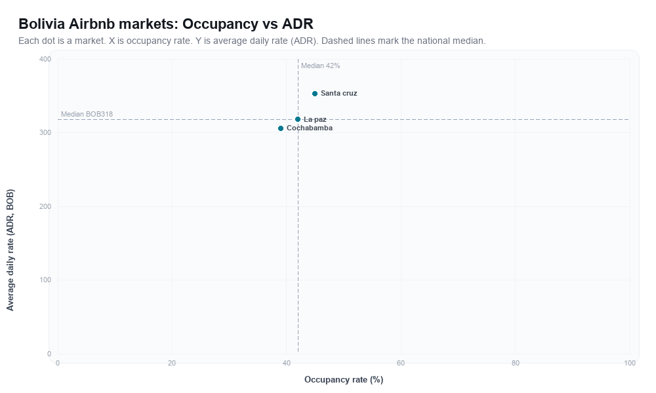Select the 'La paz' label text
The width and height of the screenshot is (656, 393).
315,119
